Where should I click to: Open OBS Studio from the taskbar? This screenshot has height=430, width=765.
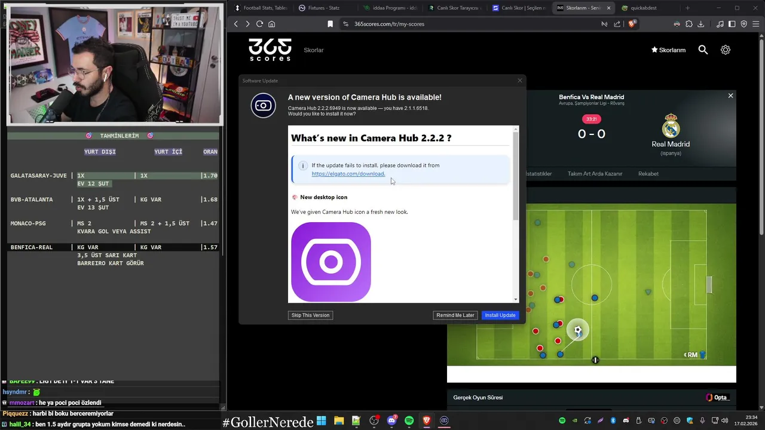point(374,420)
